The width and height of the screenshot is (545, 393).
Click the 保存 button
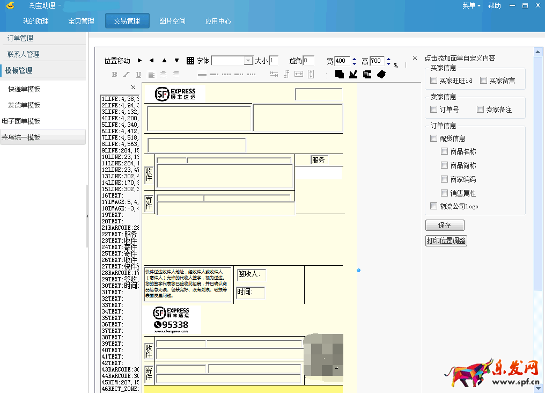(x=445, y=225)
